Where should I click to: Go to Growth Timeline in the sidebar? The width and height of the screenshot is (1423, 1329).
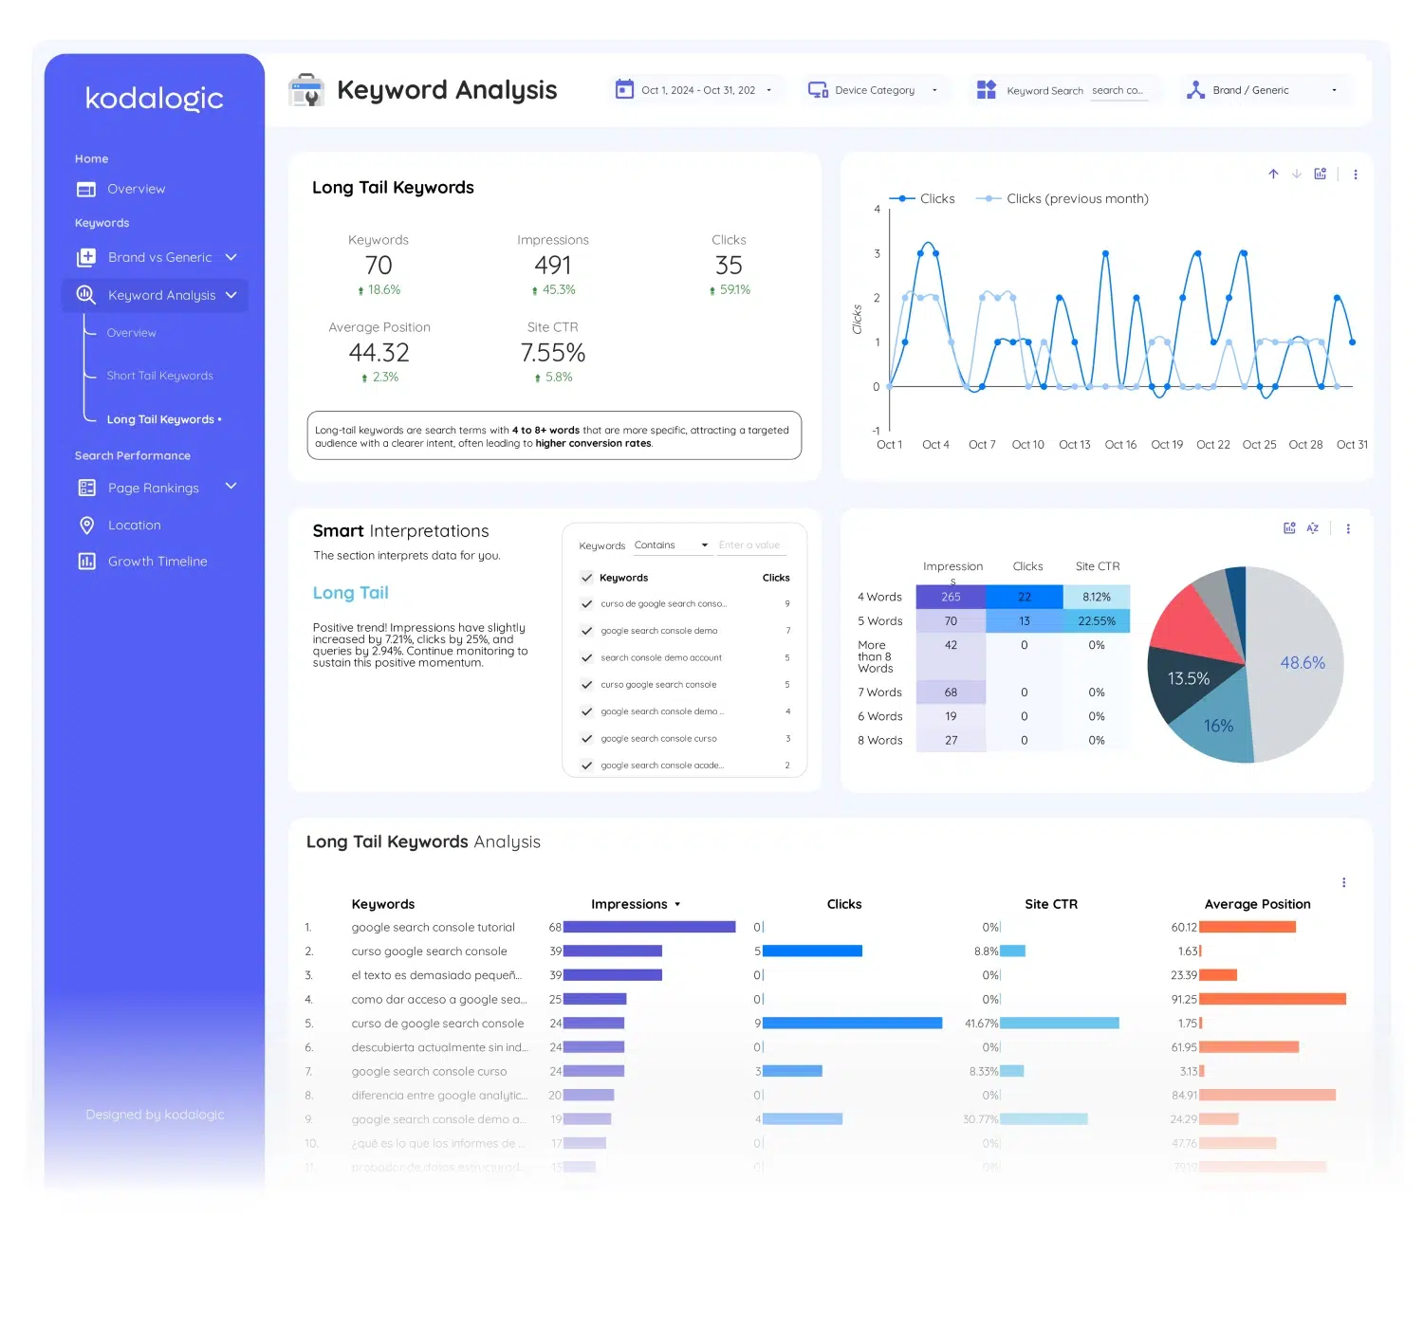click(x=157, y=562)
